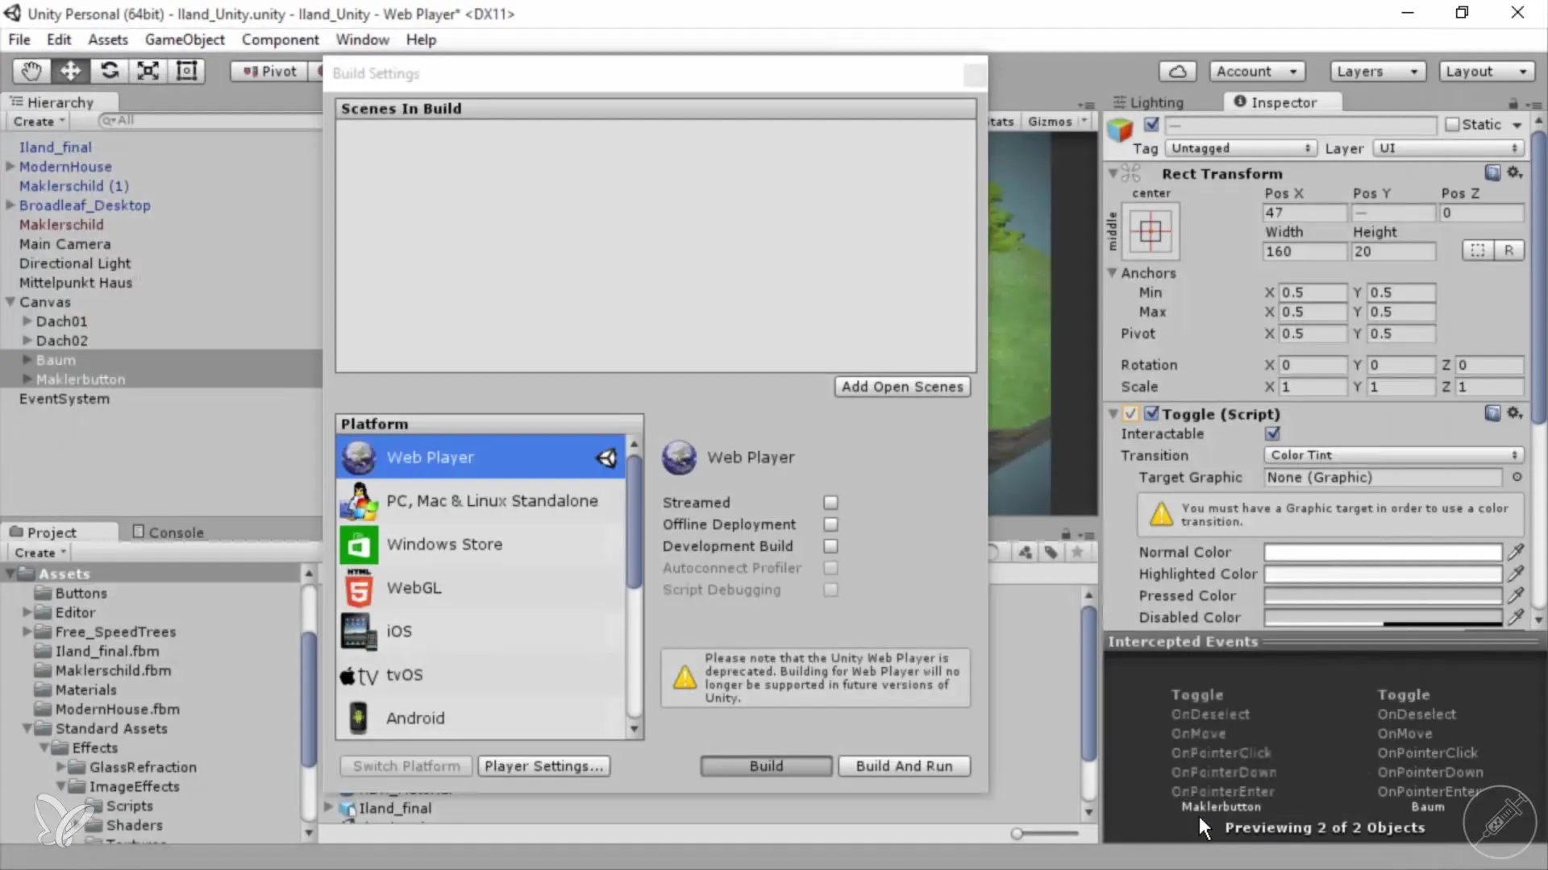
Task: Open Rect Transform help book icon
Action: [x=1492, y=173]
